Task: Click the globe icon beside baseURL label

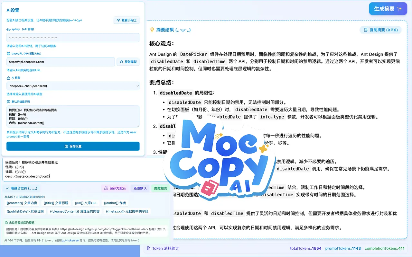Action: pos(9,53)
